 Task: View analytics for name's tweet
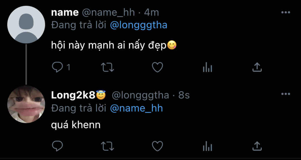coord(207,68)
